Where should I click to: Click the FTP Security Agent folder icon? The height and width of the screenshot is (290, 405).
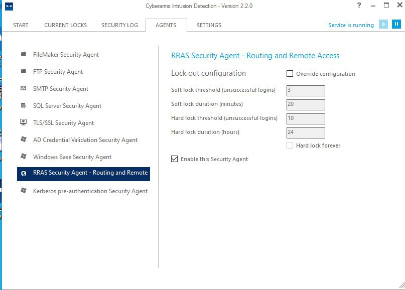[x=24, y=71]
